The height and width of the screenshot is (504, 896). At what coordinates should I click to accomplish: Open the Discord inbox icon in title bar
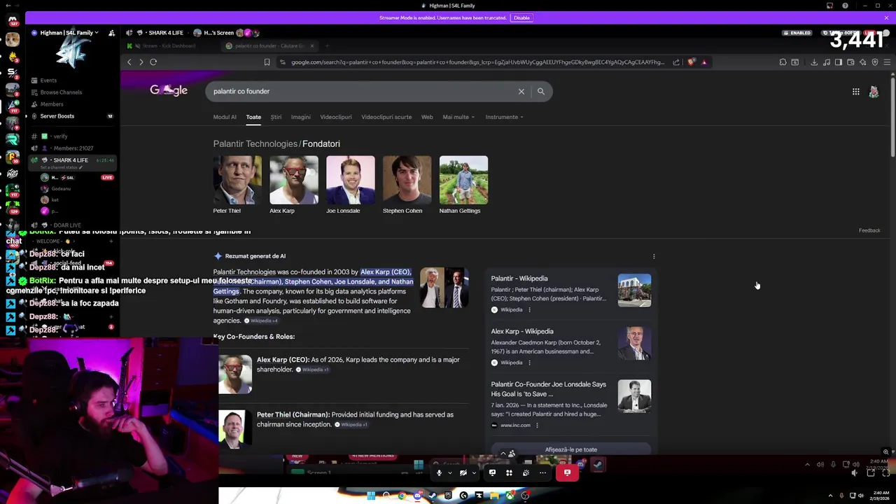(x=829, y=6)
